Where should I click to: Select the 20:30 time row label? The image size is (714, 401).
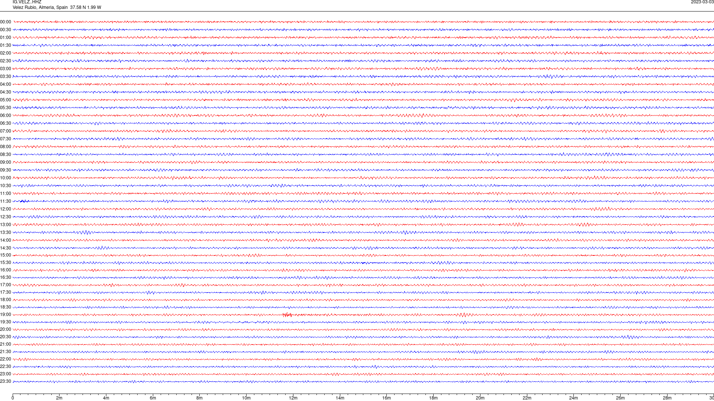(x=6, y=337)
